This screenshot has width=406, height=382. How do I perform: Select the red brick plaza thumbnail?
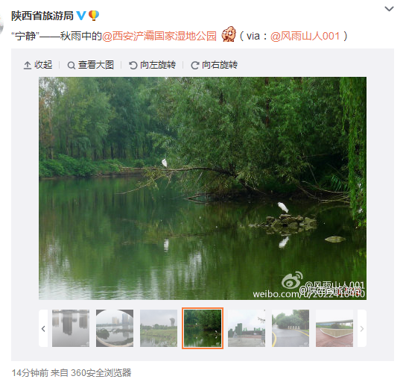tap(334, 328)
